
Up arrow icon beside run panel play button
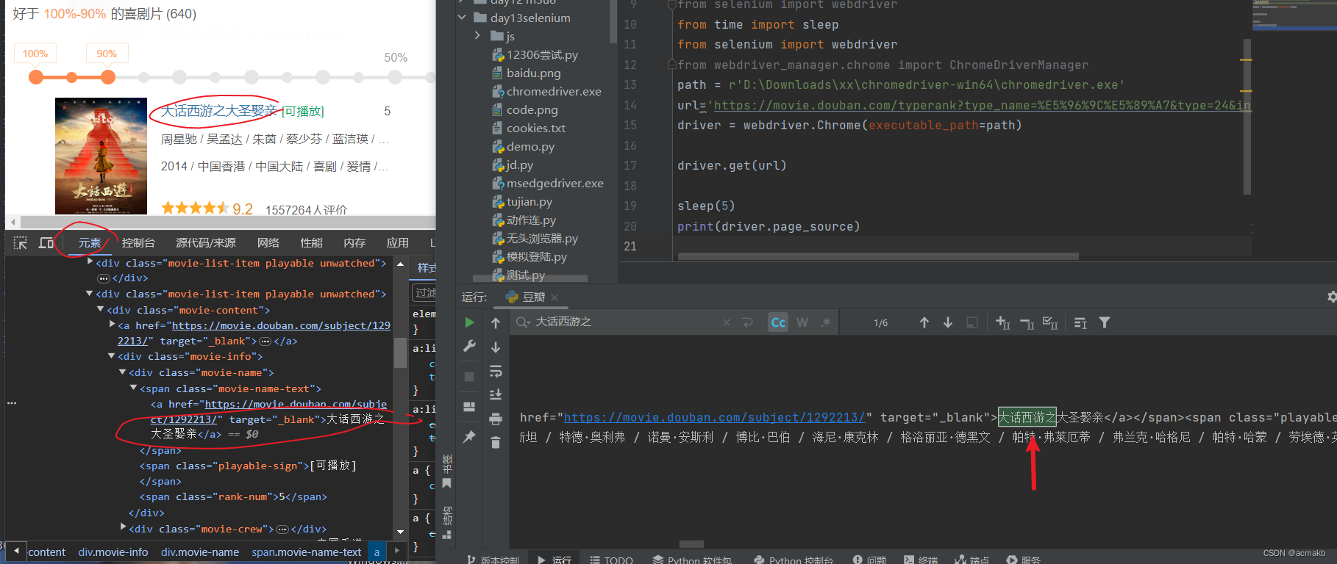point(496,323)
